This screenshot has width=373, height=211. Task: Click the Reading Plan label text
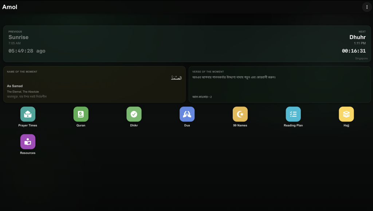click(x=293, y=126)
